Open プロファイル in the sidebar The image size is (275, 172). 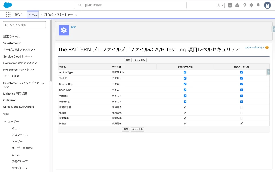(x=20, y=135)
